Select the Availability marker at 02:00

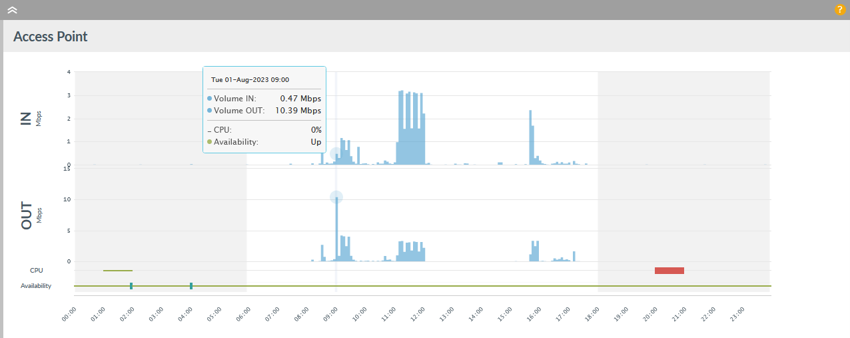pyautogui.click(x=131, y=286)
